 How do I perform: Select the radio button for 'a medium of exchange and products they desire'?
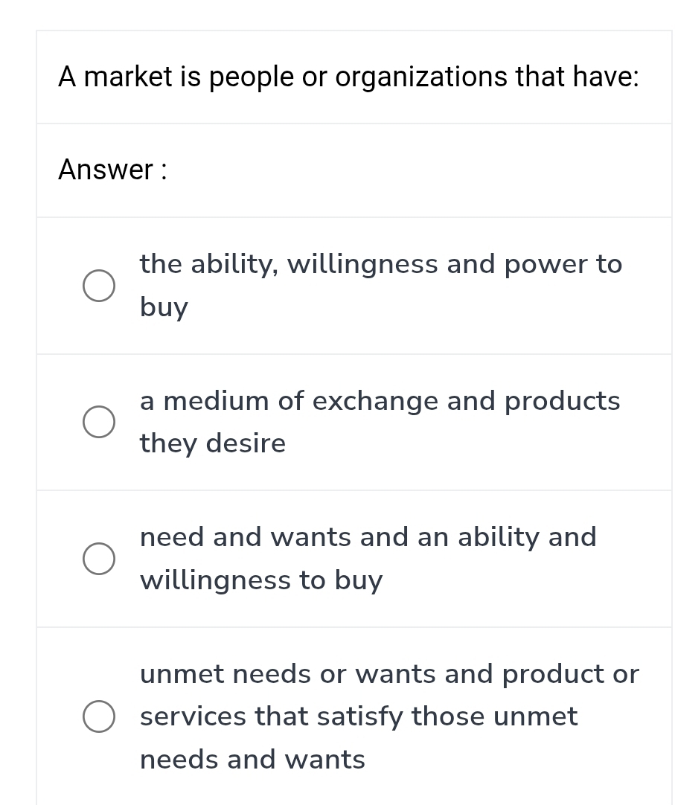click(99, 422)
